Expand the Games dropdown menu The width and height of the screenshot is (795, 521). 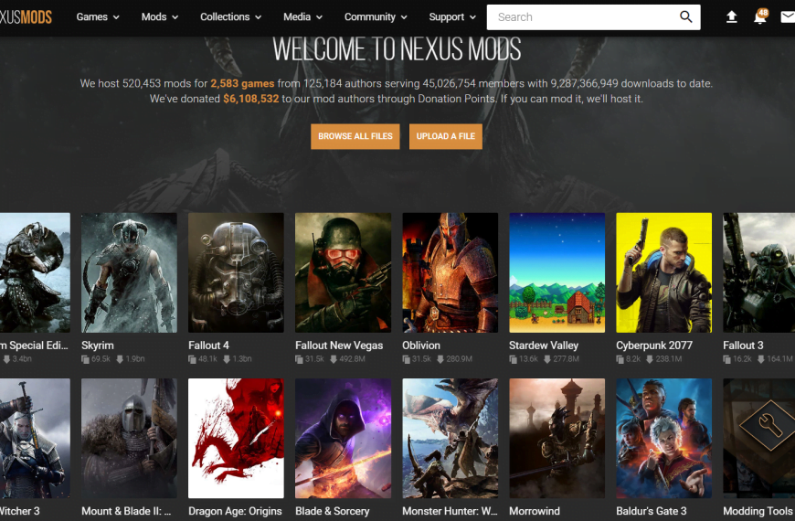98,16
